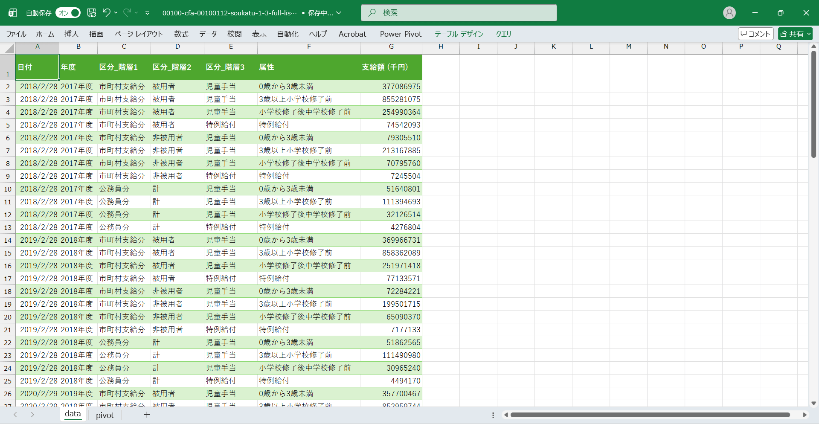Screen dimensions: 819x424
Task: Switch to the Power Pivot tab
Action: click(400, 34)
